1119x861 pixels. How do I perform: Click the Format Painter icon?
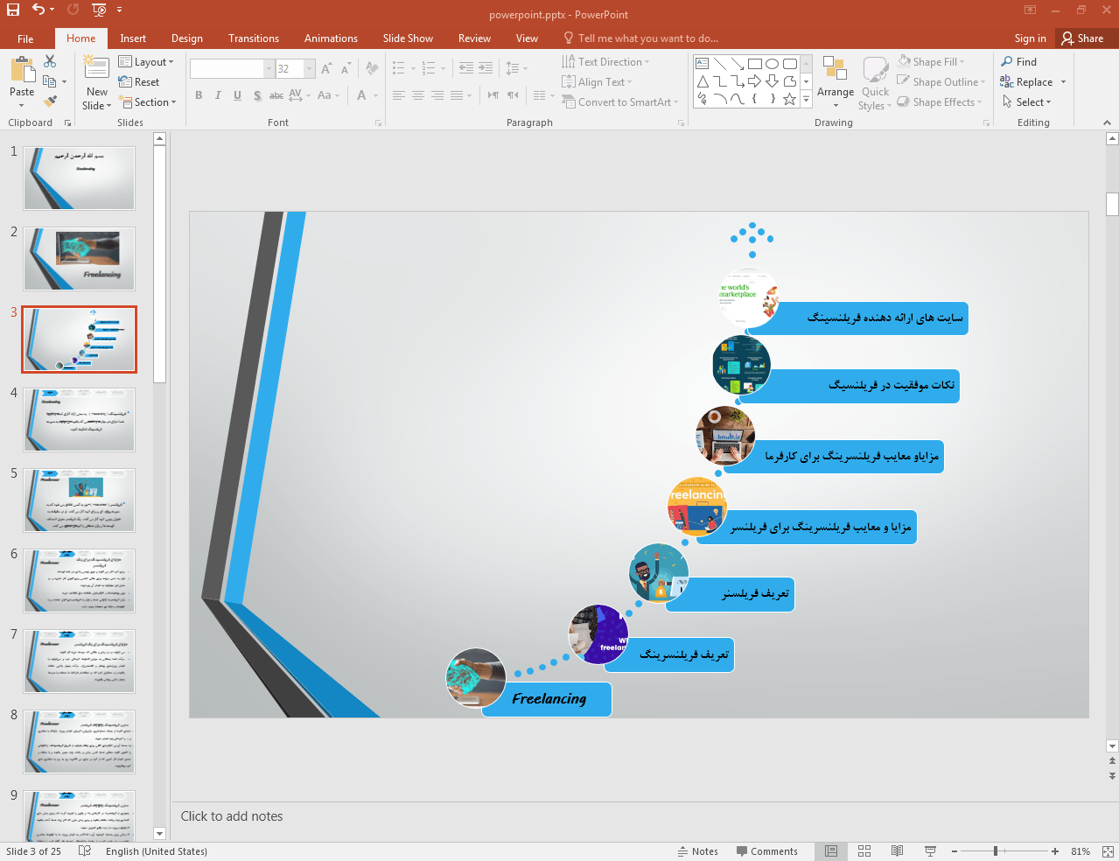pos(50,101)
